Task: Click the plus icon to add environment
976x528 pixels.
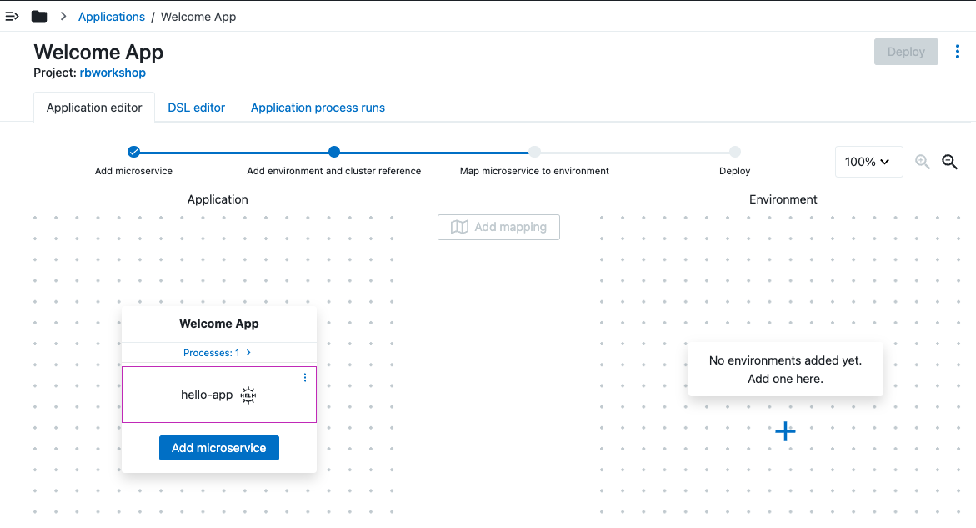Action: (x=785, y=431)
